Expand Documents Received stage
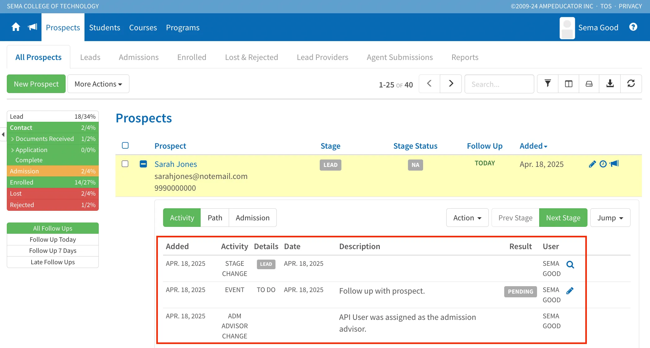This screenshot has height=348, width=650. coord(53,139)
